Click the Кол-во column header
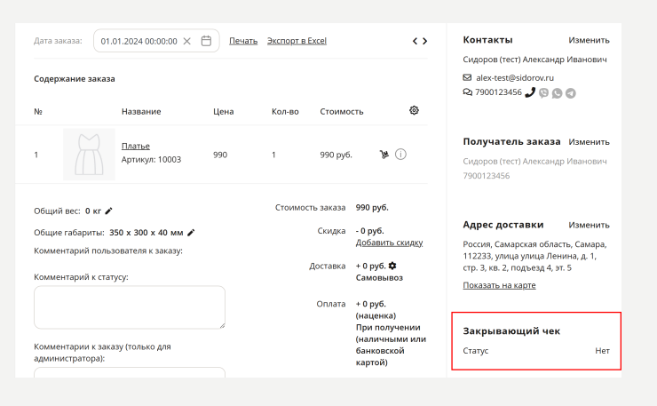The height and width of the screenshot is (406, 657). (x=285, y=112)
